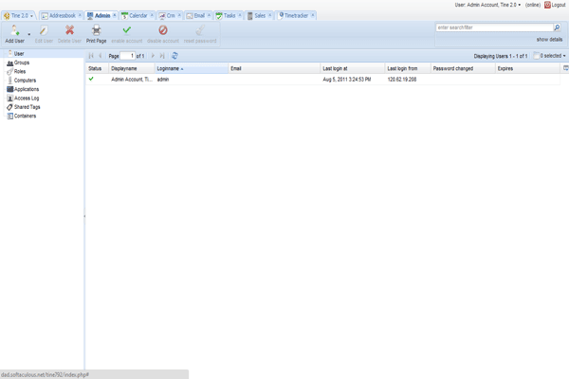The height and width of the screenshot is (379, 569).
Task: Click the Edit User icon
Action: [x=44, y=30]
